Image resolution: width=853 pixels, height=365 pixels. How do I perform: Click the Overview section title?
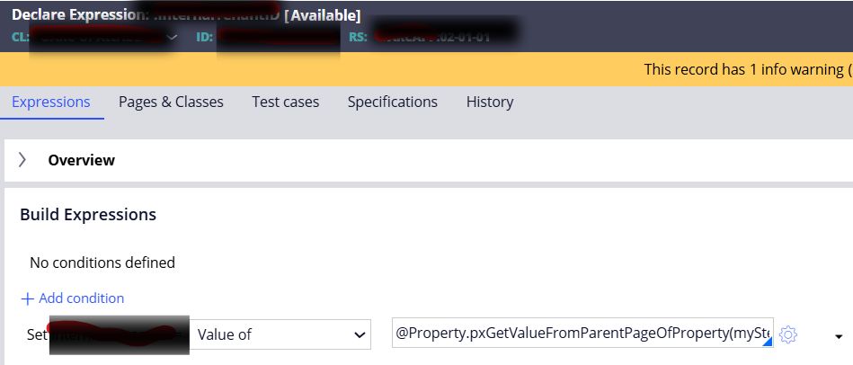(x=82, y=160)
